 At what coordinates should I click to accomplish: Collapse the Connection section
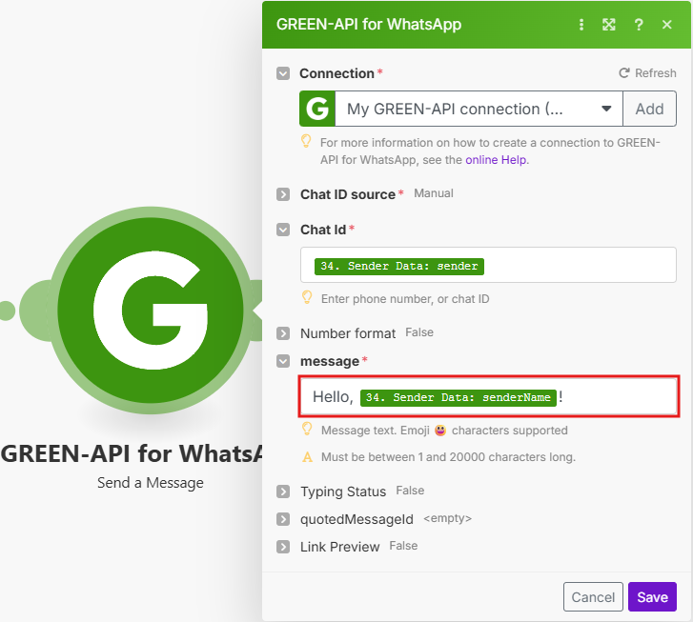[283, 73]
